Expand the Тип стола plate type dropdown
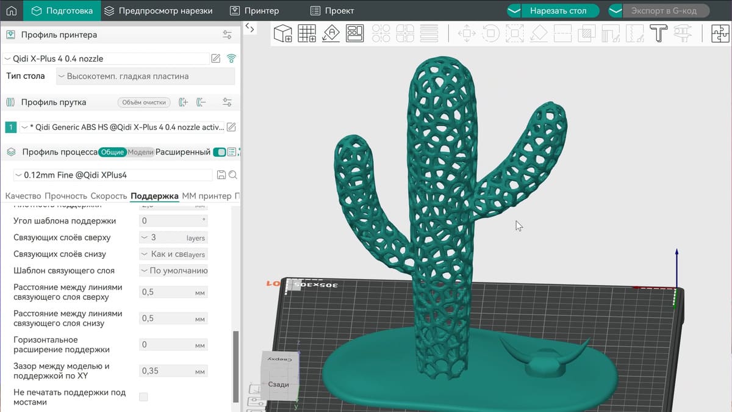 pyautogui.click(x=145, y=76)
